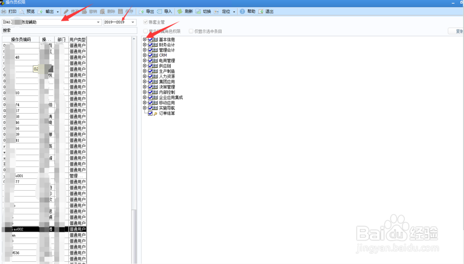
Task: Click in the 搜索 search field
Action: click(70, 31)
